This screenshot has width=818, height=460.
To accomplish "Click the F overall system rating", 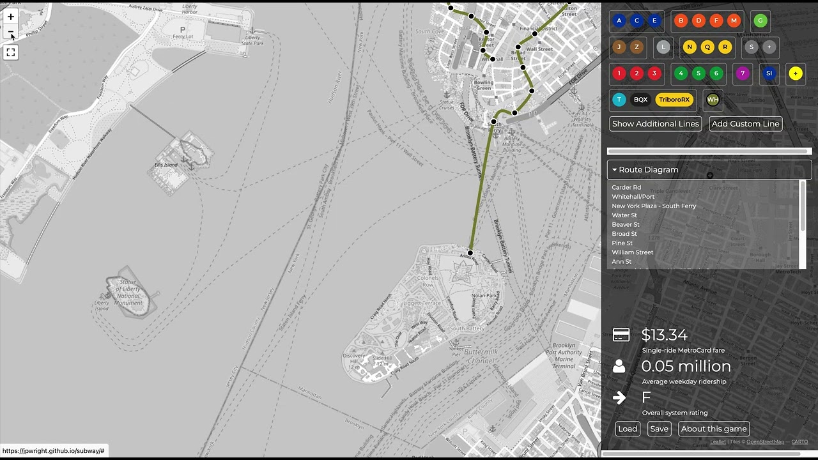I will pos(646,397).
